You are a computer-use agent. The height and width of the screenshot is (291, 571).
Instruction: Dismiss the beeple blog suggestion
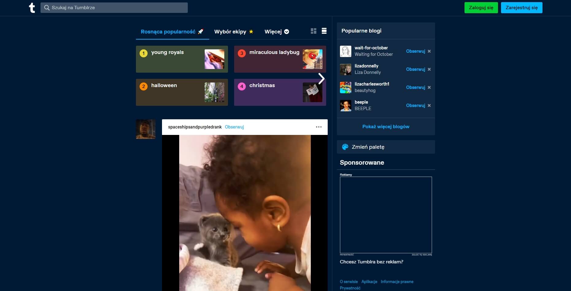pyautogui.click(x=429, y=105)
